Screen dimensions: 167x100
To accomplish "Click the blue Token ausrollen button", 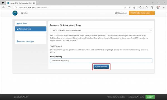I will click(101, 66).
